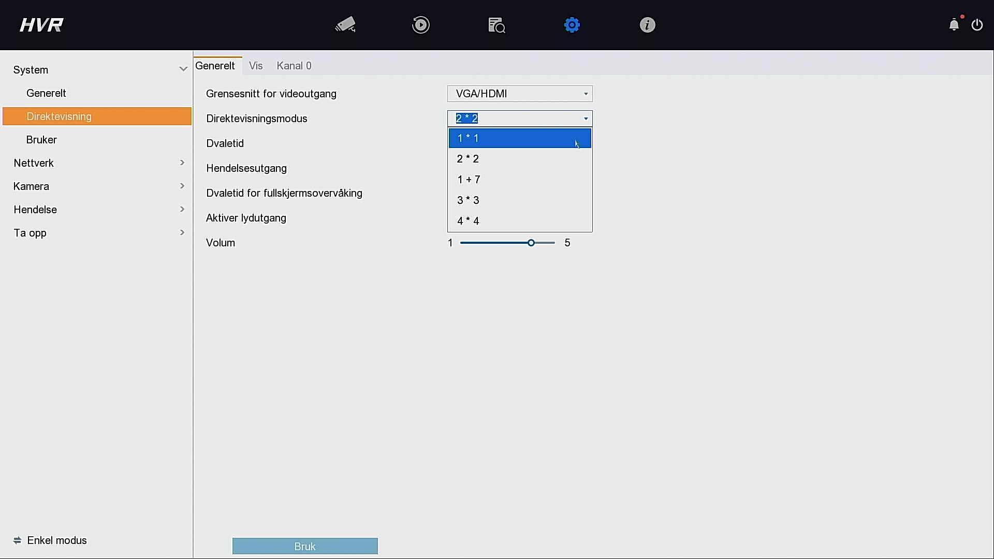Switch to the Vis tab
Image resolution: width=994 pixels, height=559 pixels.
point(256,66)
